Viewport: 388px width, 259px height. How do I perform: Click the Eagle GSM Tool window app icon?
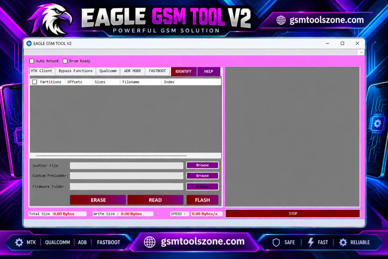pos(29,43)
